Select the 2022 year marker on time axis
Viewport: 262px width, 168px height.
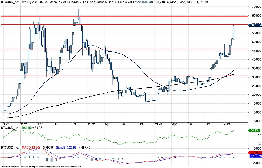[x=91, y=124]
